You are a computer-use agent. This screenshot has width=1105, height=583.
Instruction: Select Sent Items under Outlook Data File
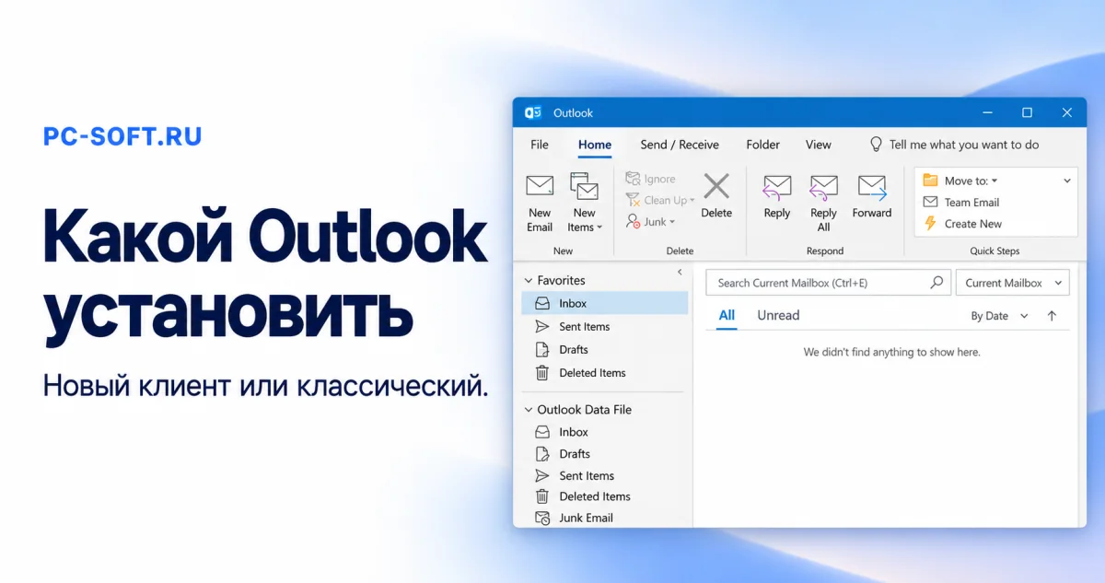[604, 475]
